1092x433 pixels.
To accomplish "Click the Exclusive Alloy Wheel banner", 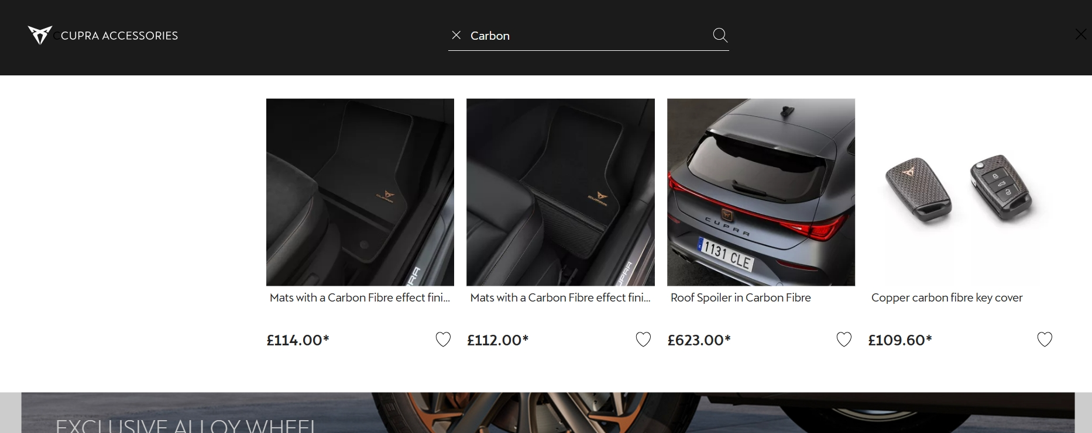I will (x=547, y=414).
